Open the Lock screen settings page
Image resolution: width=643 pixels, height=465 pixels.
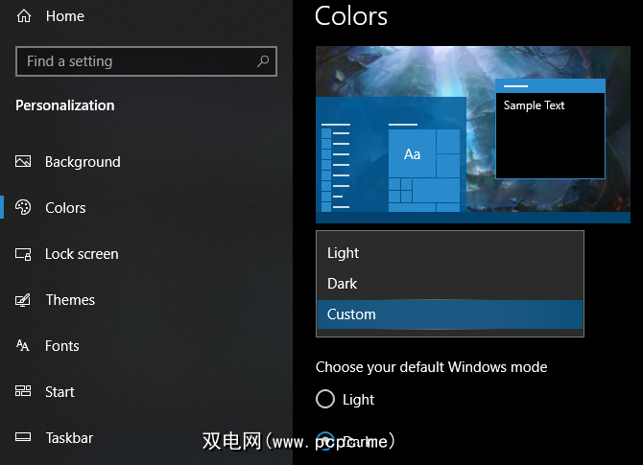point(82,254)
